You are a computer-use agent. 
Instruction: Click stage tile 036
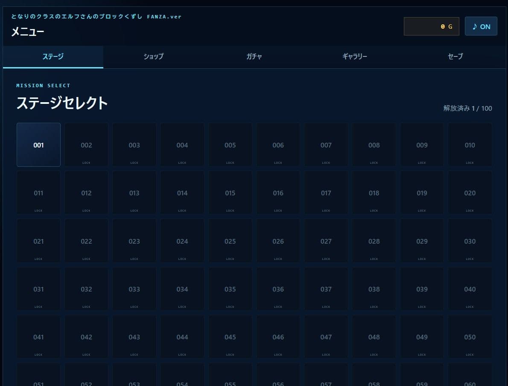(278, 289)
